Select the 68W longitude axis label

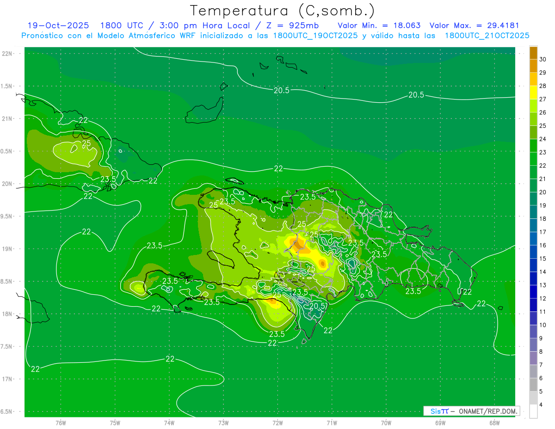(x=494, y=423)
